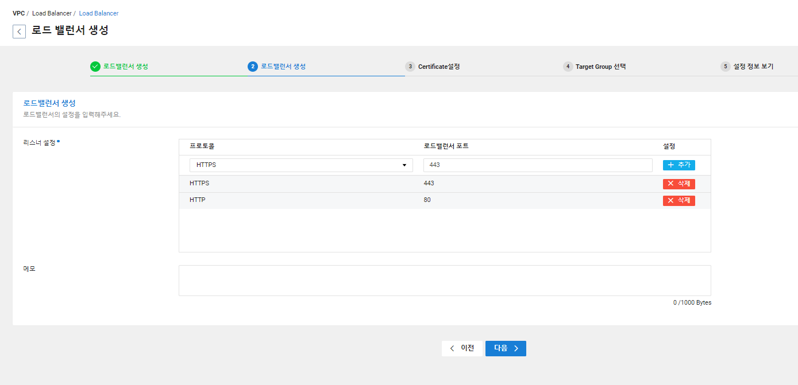Click the 이전 button to go back
Screen dimensions: 798x385
coord(462,348)
